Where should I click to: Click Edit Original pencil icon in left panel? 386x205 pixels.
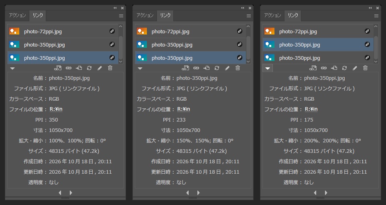pyautogui.click(x=100, y=68)
